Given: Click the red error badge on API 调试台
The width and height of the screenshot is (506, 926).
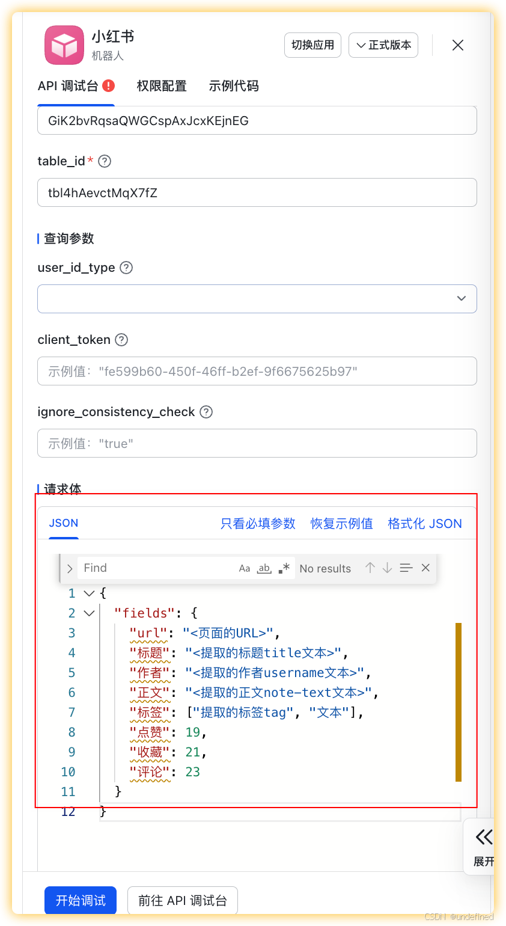Looking at the screenshot, I should tap(109, 86).
